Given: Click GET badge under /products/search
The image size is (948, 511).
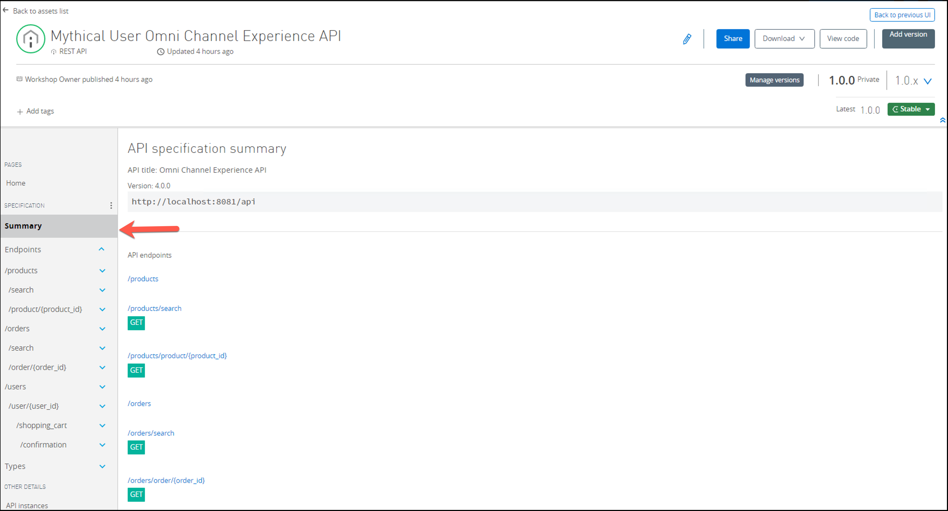Looking at the screenshot, I should [x=136, y=323].
